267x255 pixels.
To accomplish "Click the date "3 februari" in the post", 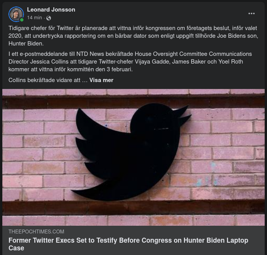I will tap(118, 69).
